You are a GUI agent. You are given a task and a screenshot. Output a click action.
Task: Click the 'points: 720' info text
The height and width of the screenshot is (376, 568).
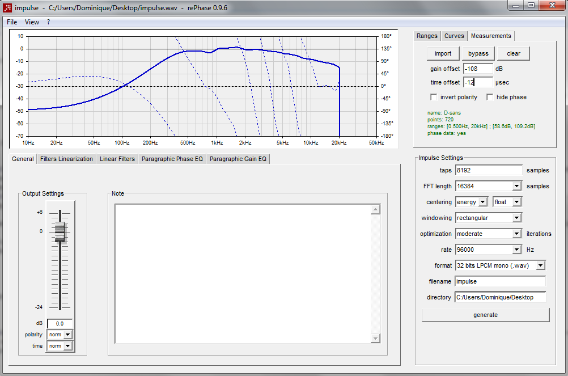pos(440,120)
